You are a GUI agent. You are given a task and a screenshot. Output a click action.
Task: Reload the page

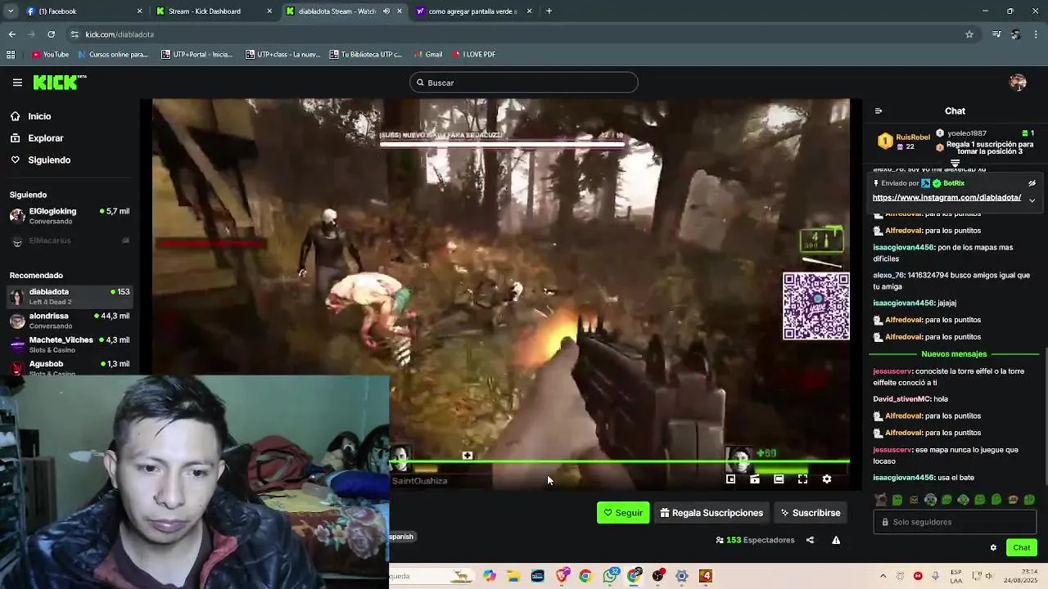(51, 34)
